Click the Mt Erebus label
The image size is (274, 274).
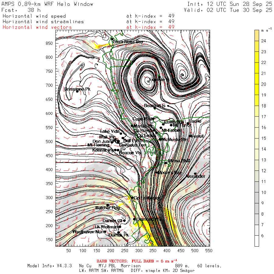(172, 130)
